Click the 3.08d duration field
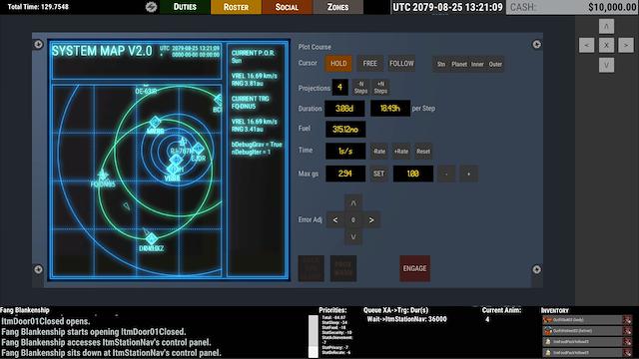639x359 pixels. click(344, 109)
